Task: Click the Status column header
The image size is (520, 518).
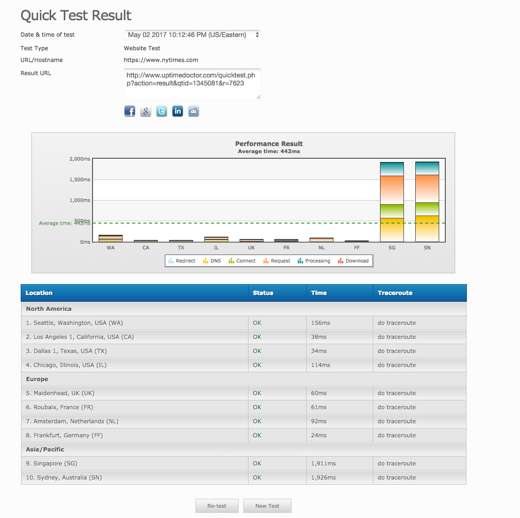Action: [x=277, y=293]
